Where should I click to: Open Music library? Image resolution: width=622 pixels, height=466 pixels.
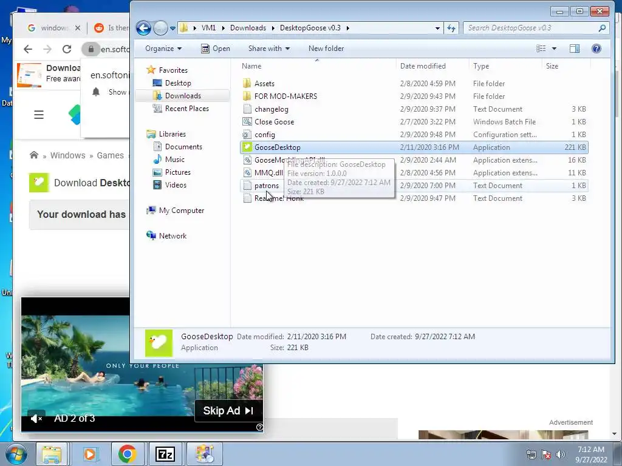click(x=174, y=160)
